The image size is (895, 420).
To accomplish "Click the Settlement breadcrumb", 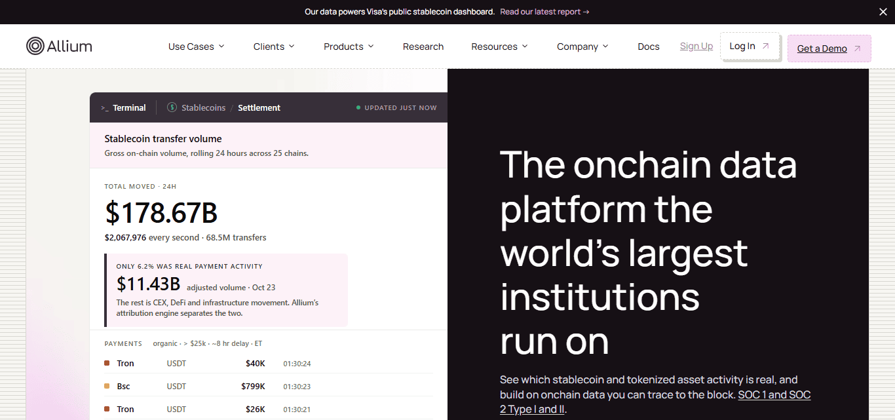I will [259, 107].
